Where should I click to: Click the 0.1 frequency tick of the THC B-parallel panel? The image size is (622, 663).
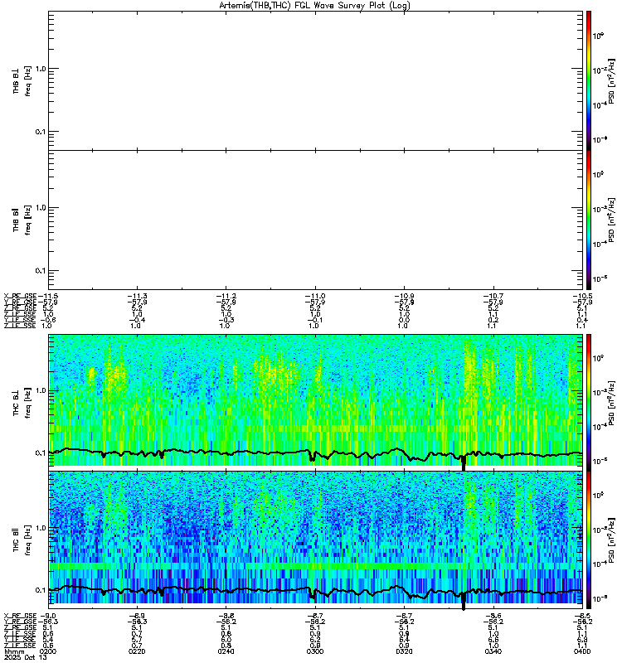pos(41,590)
